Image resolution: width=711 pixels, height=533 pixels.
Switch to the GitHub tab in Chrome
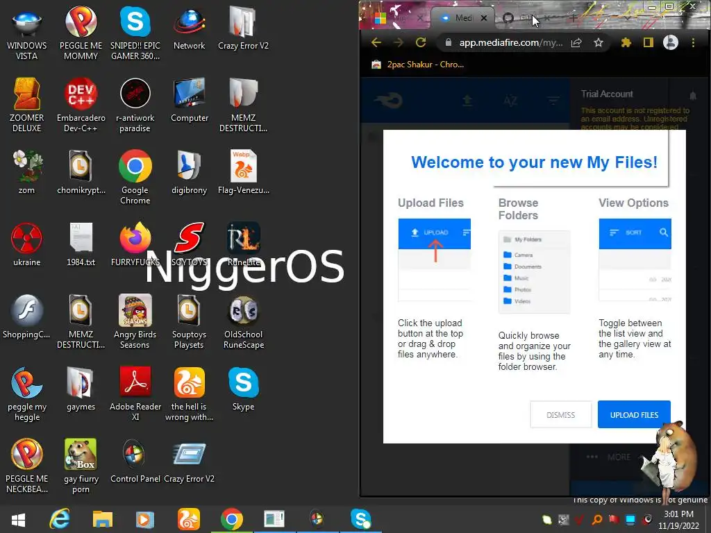coord(525,17)
